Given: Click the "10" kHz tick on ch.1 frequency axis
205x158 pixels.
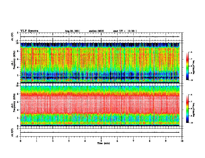Looking at the screenshot, I should coord(18,43).
